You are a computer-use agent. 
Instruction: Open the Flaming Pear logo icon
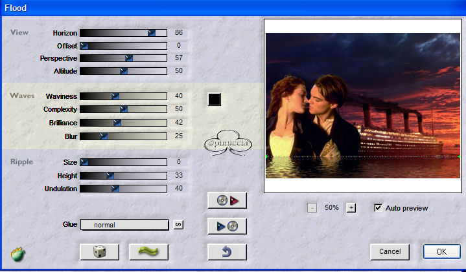[18, 254]
